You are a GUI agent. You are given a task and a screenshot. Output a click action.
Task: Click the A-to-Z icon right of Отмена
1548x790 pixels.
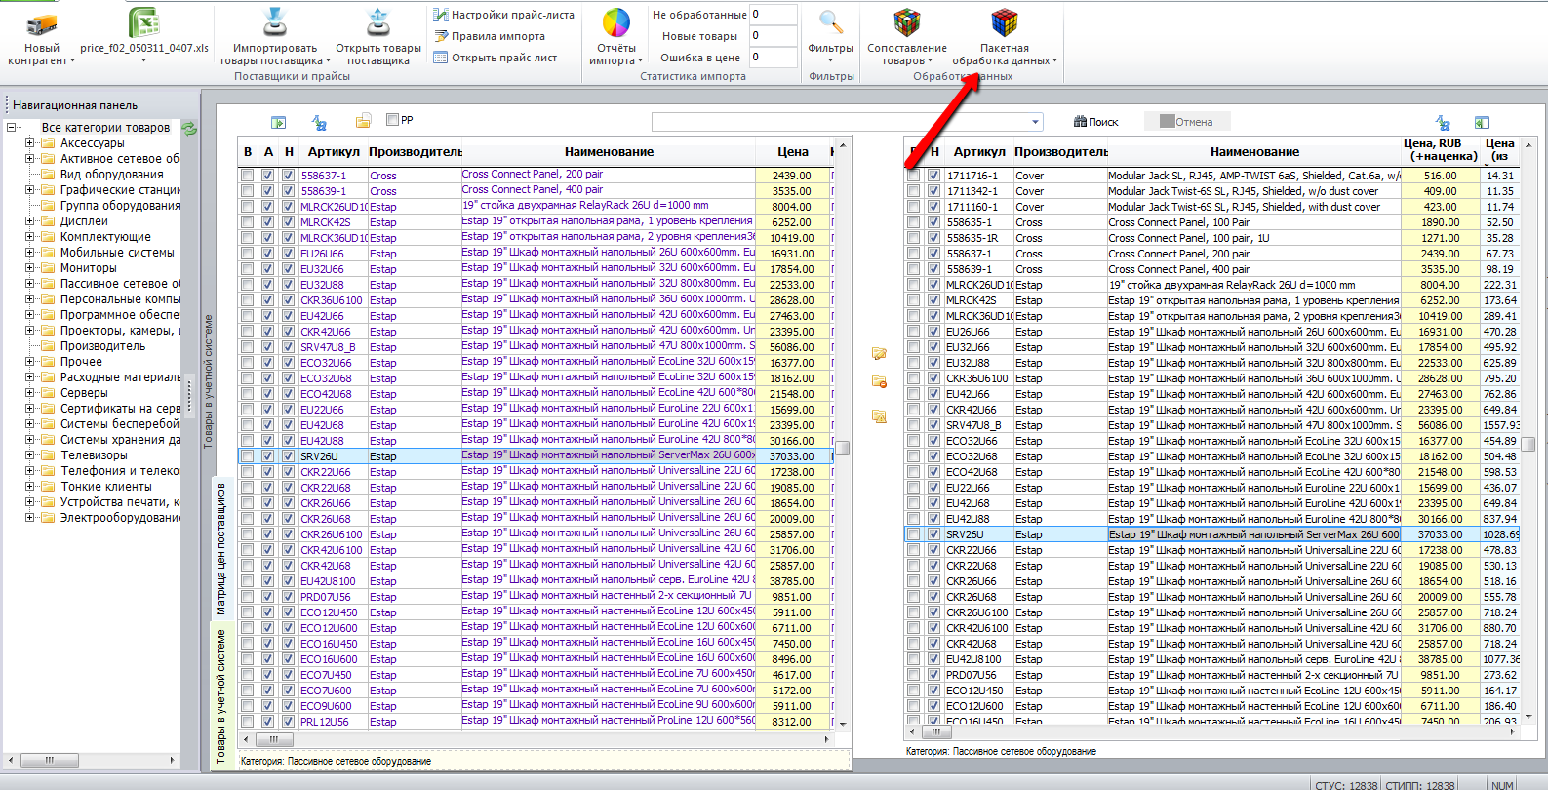(1443, 122)
